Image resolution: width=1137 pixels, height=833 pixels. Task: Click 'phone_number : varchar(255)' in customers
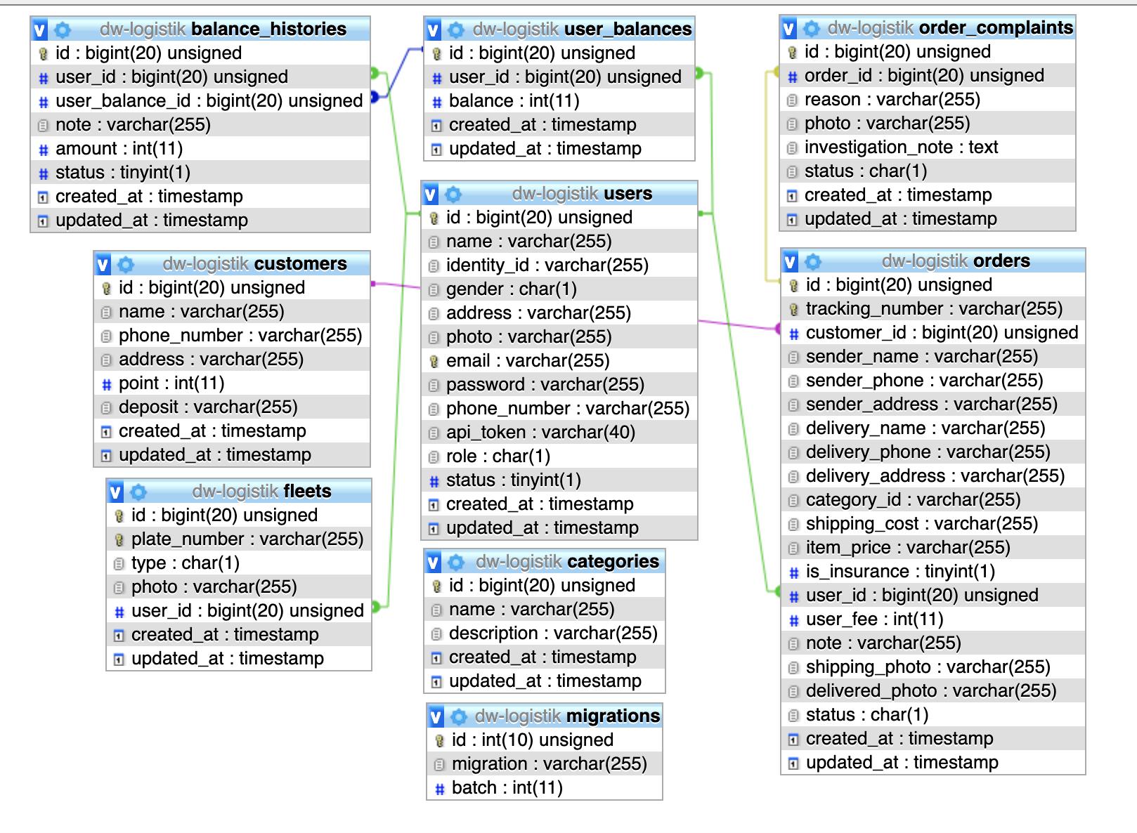[x=240, y=336]
